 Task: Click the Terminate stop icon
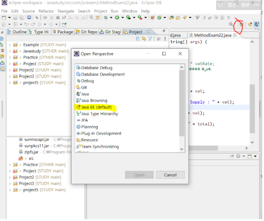(x=58, y=17)
